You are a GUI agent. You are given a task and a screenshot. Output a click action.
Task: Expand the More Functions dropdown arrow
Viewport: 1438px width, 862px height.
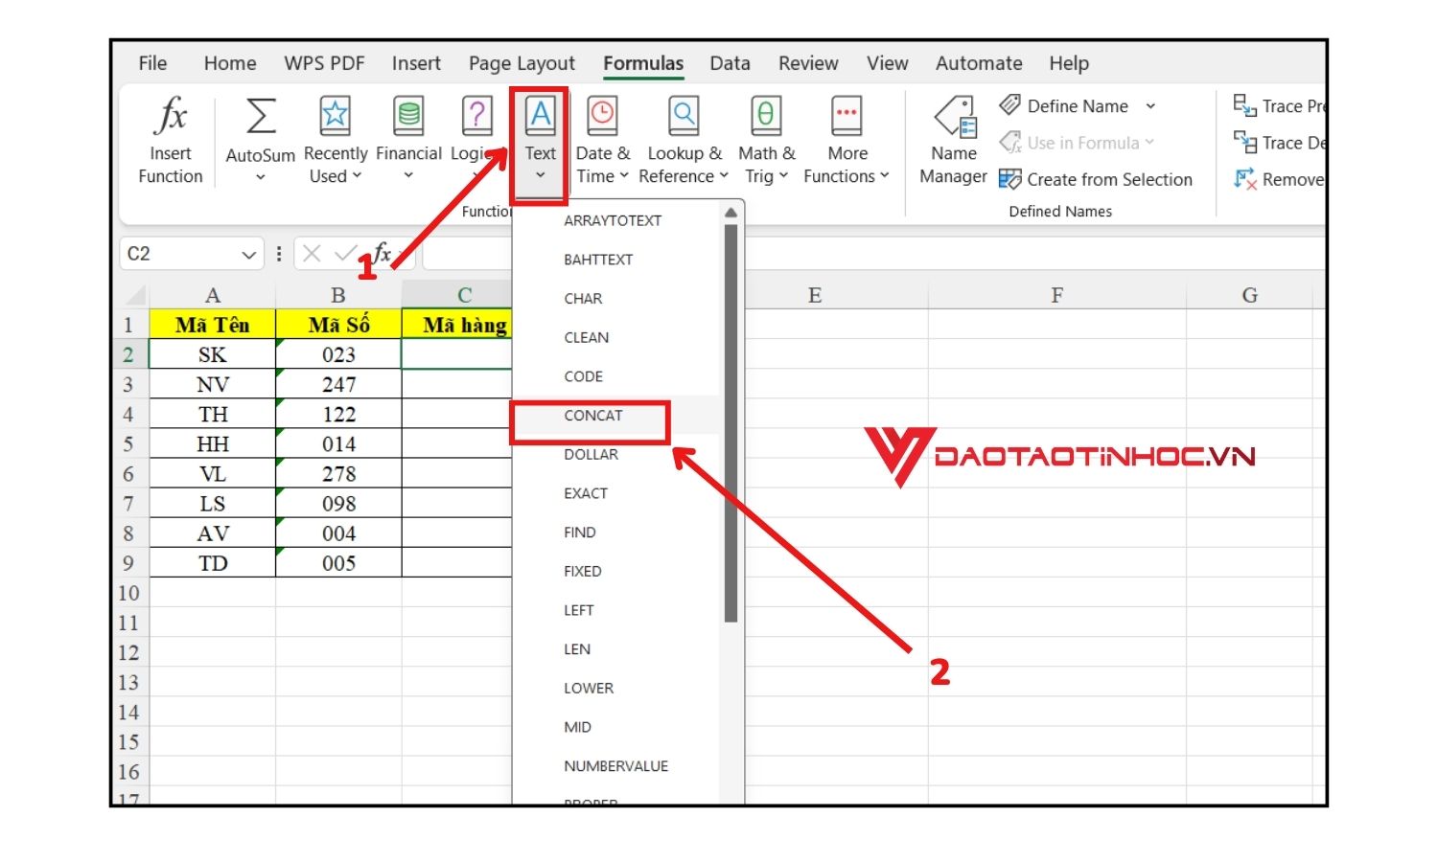point(885,176)
